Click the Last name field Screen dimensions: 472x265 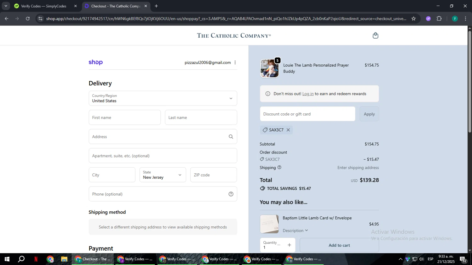pyautogui.click(x=201, y=117)
